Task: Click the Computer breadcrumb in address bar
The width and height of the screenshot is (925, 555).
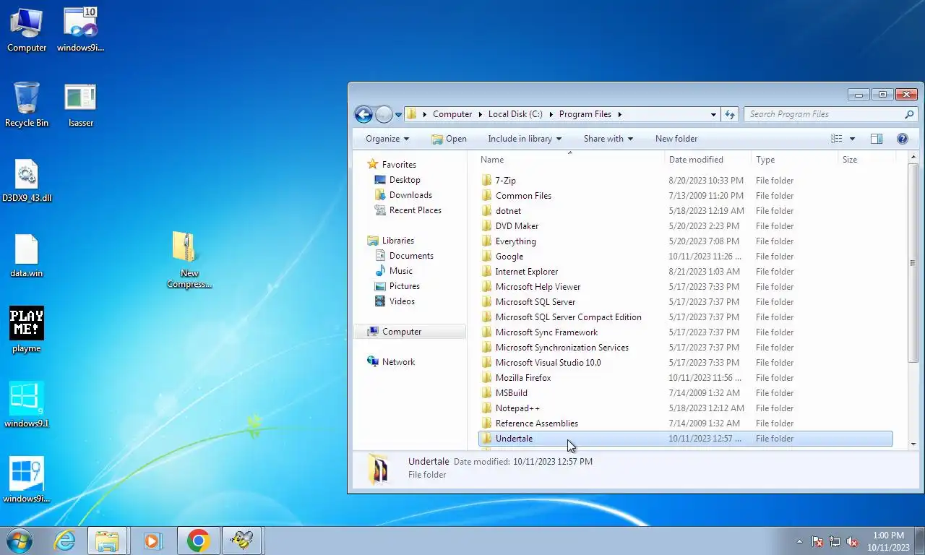Action: 452,114
